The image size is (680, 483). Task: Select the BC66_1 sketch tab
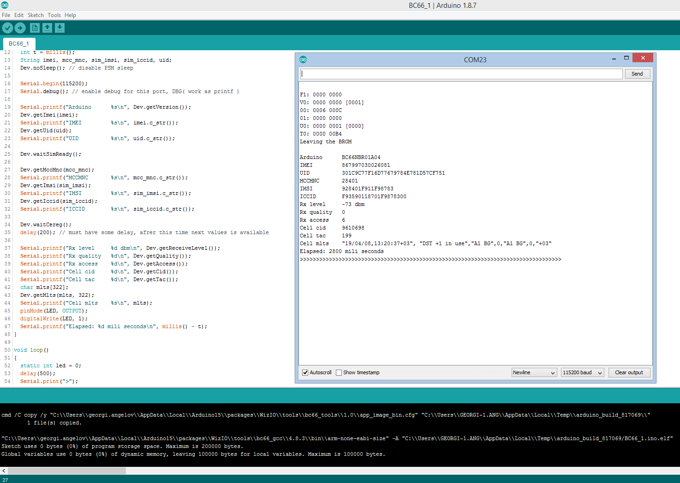click(19, 44)
